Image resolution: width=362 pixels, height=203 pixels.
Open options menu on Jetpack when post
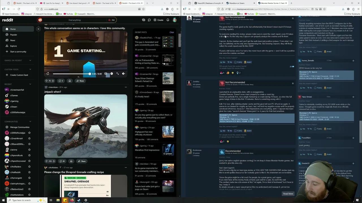(x=126, y=87)
